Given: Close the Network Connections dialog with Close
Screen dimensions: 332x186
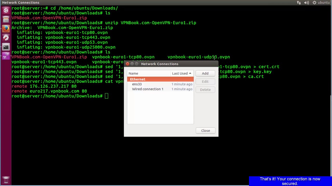Looking at the screenshot, I should 205,130.
